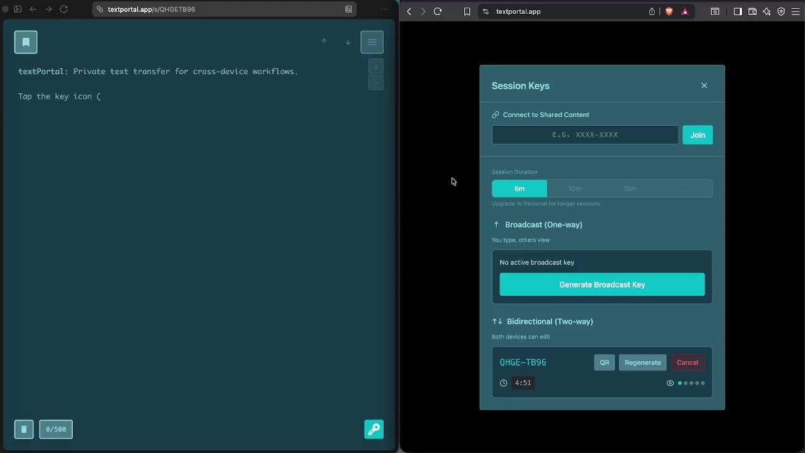Show the QR code for the key
The height and width of the screenshot is (453, 805).
tap(604, 362)
